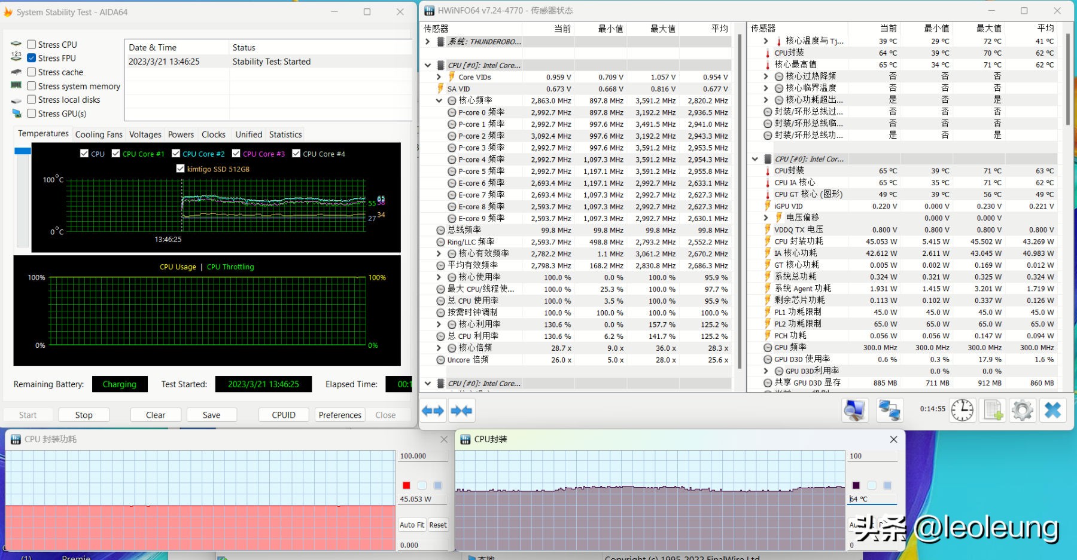
Task: Collapse the 核心频率 tree row
Action: point(439,100)
